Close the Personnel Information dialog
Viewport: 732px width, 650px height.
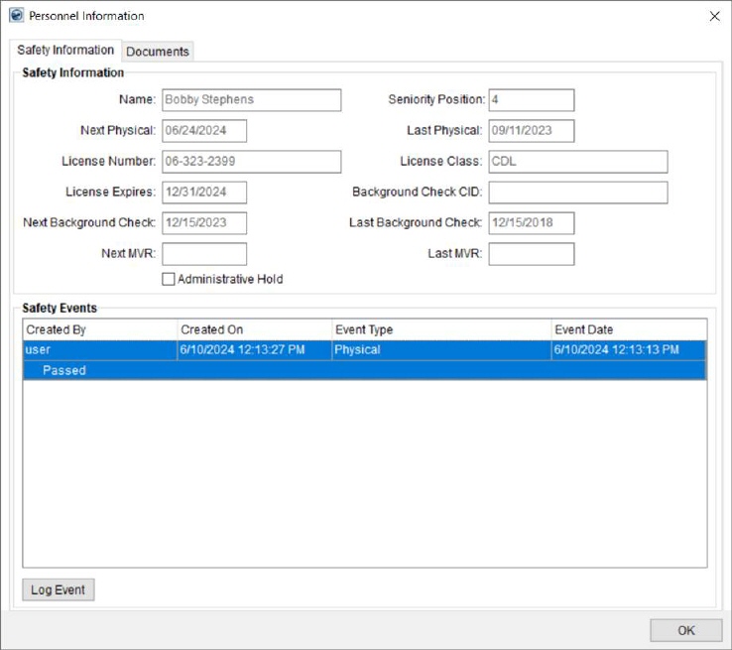coord(714,16)
